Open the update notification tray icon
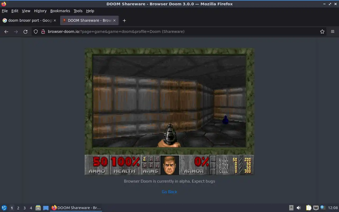This screenshot has height=212, width=339. coord(322,207)
